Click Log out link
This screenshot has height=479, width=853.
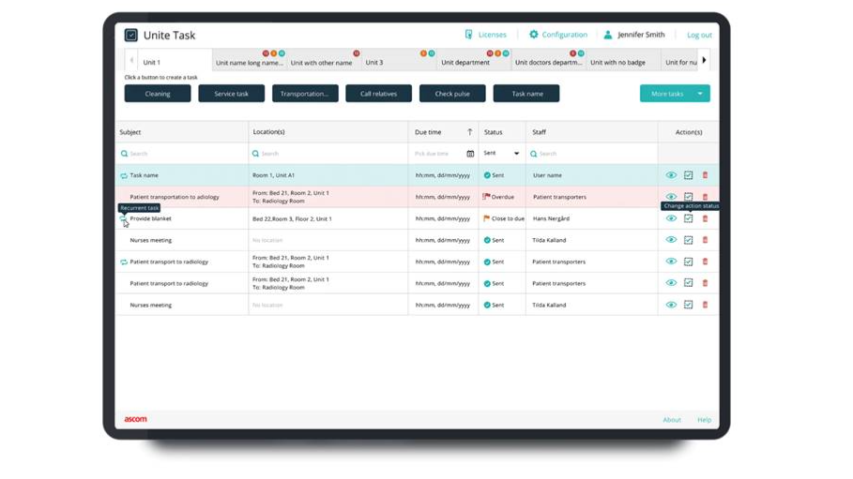[x=699, y=36]
